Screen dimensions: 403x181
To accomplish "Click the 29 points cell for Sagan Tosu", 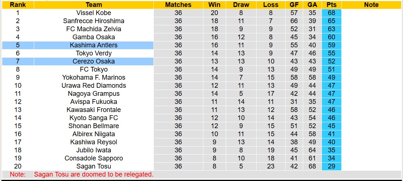I will coord(331,166).
